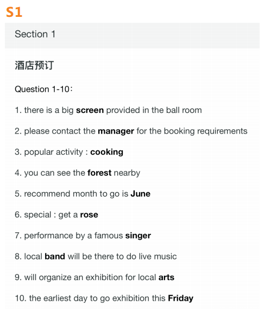The width and height of the screenshot is (271, 311).
Task: Click the bold answer June
Action: [x=141, y=194]
